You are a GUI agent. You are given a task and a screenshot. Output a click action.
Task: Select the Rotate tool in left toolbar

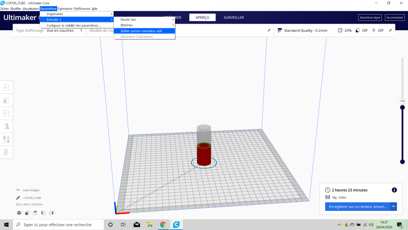[6, 113]
